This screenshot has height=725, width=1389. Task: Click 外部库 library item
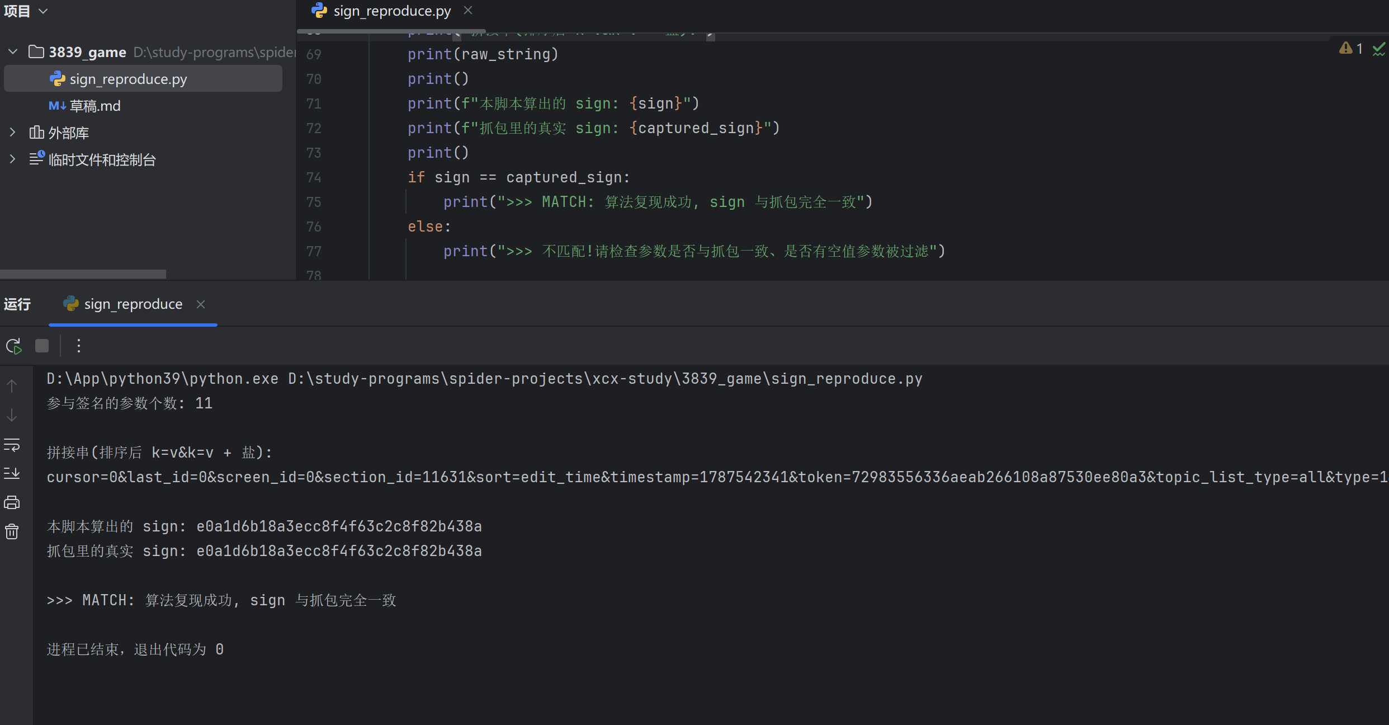click(69, 133)
